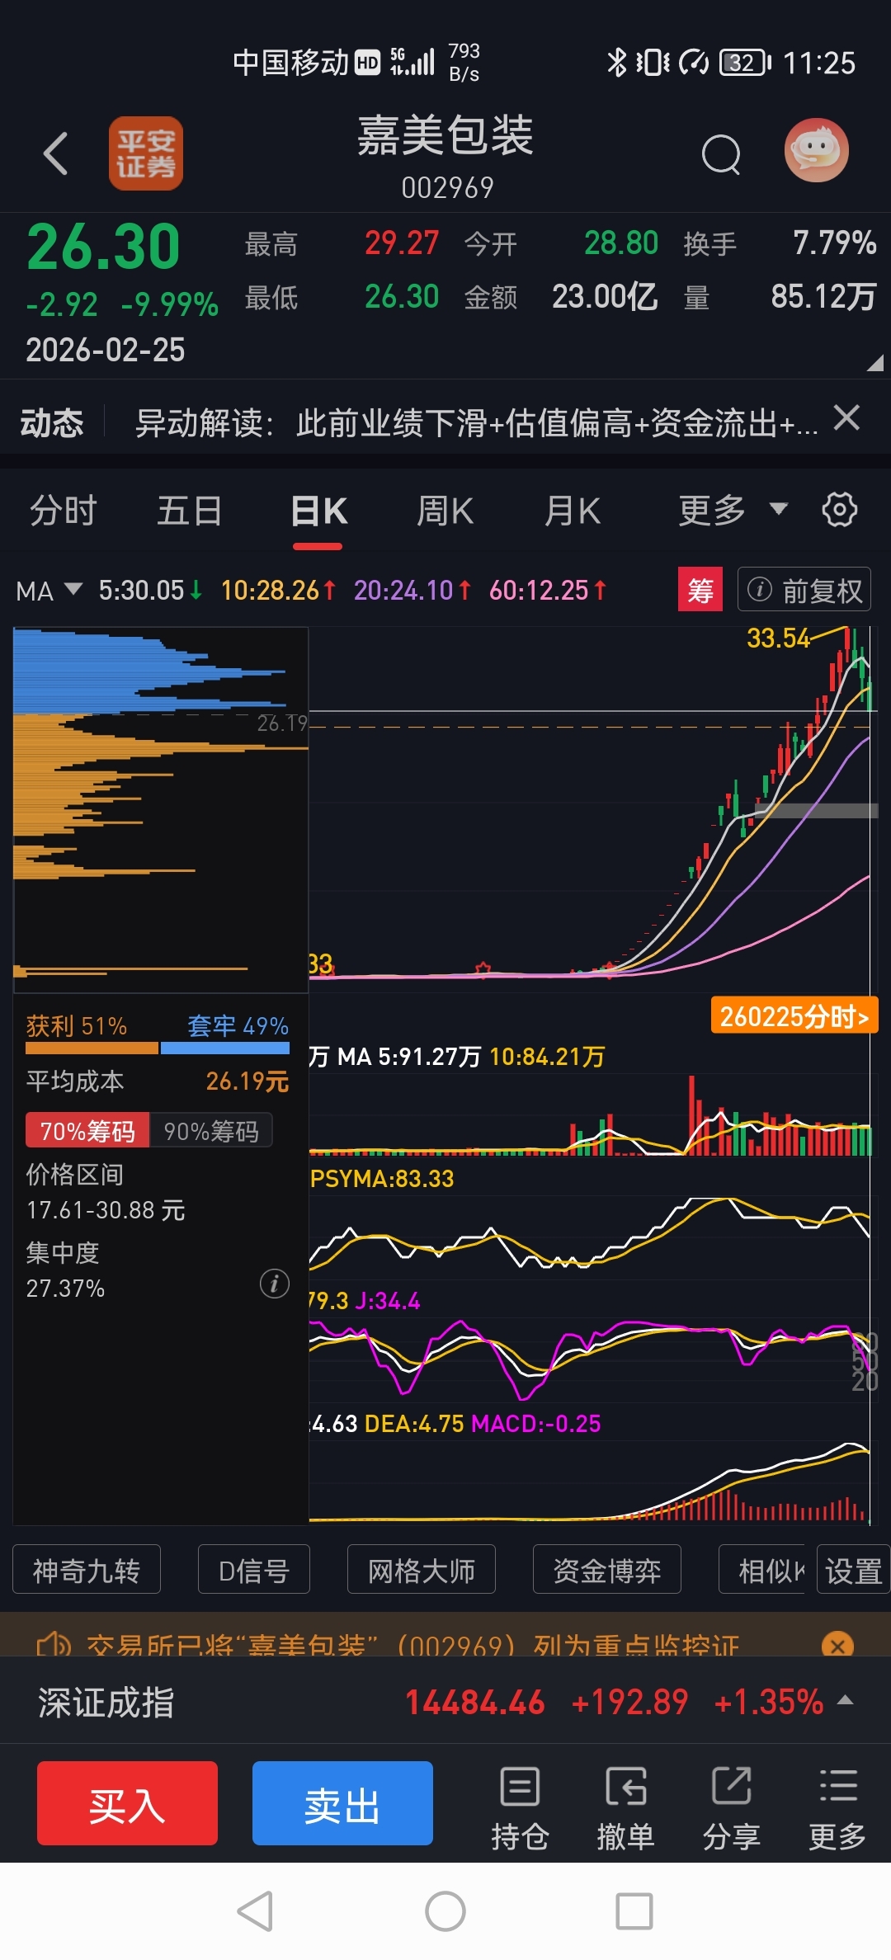Select the 70%筹码 option
Screen dimensions: 891x1960
87,1131
